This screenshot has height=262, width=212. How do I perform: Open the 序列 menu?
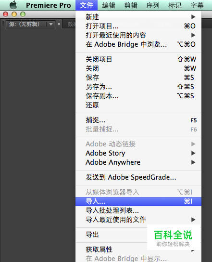153,5
